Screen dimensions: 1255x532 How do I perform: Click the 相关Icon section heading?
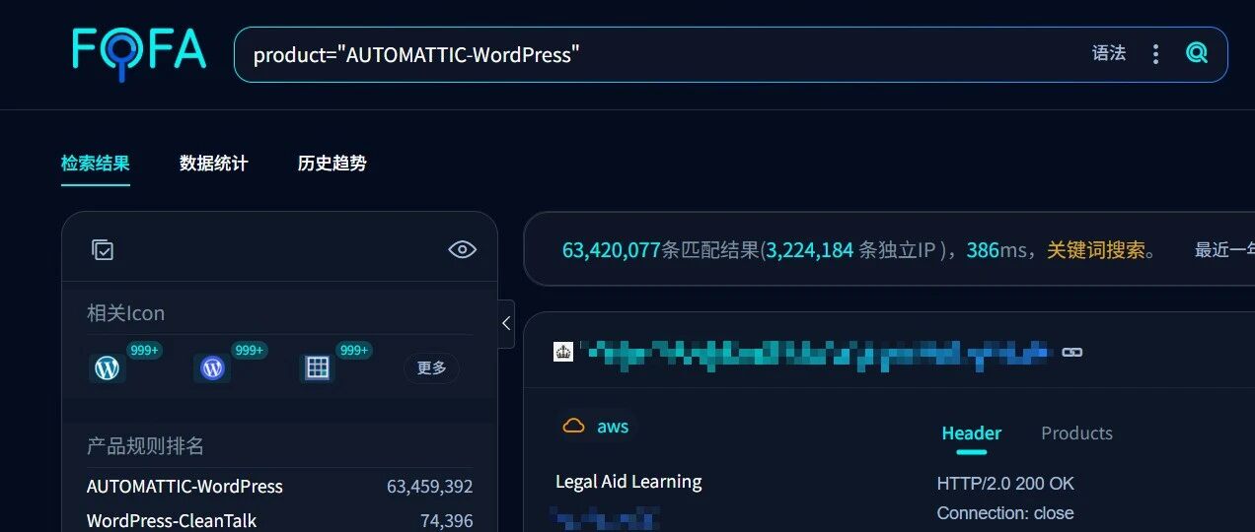(x=125, y=313)
